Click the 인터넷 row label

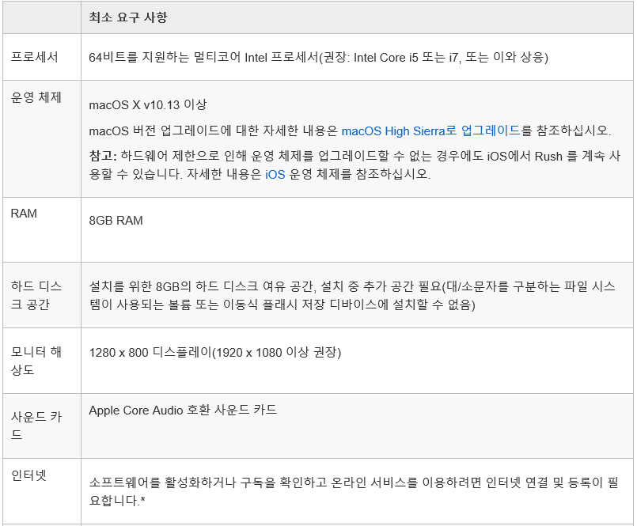[x=28, y=475]
